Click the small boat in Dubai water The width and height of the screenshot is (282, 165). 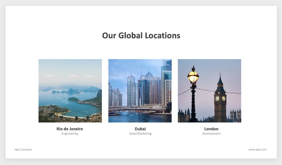point(131,114)
